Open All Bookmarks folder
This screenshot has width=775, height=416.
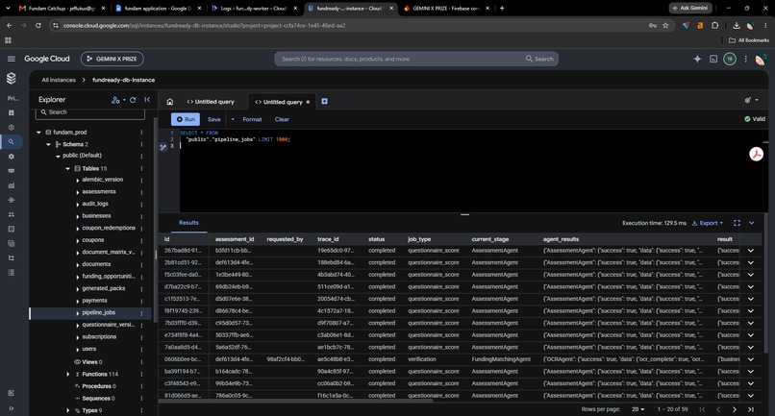tap(749, 40)
